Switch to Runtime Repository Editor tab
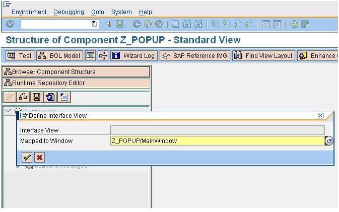339x212 pixels. click(76, 83)
